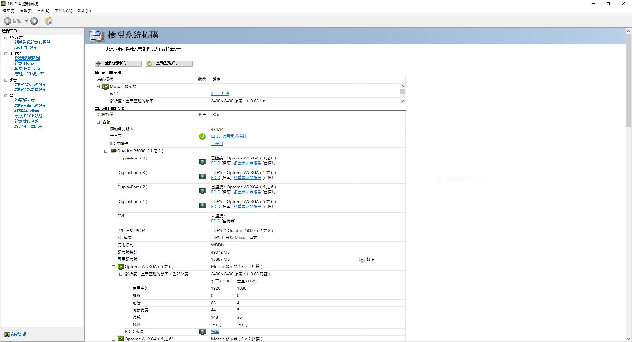
Task: Select 檢視 HDCP 狀態 in the task tree
Action: [29, 116]
